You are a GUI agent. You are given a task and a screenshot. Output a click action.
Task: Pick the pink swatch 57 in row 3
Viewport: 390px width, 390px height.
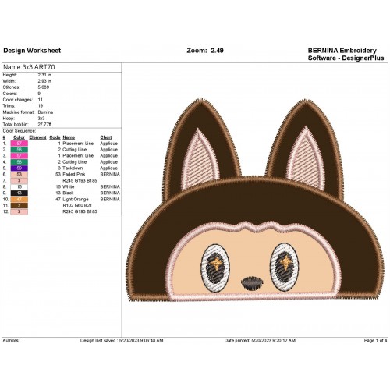pyautogui.click(x=19, y=156)
